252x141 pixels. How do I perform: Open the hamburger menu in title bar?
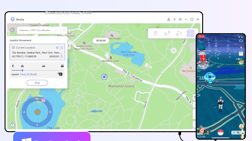pos(180,19)
